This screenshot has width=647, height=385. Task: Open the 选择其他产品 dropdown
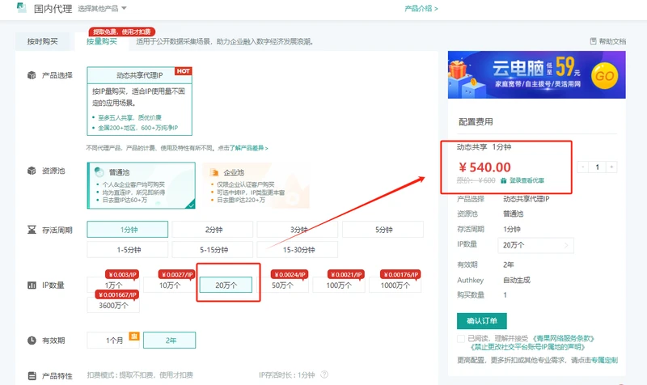coord(102,8)
